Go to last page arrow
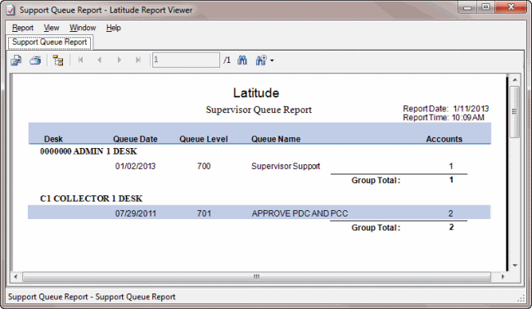 138,60
